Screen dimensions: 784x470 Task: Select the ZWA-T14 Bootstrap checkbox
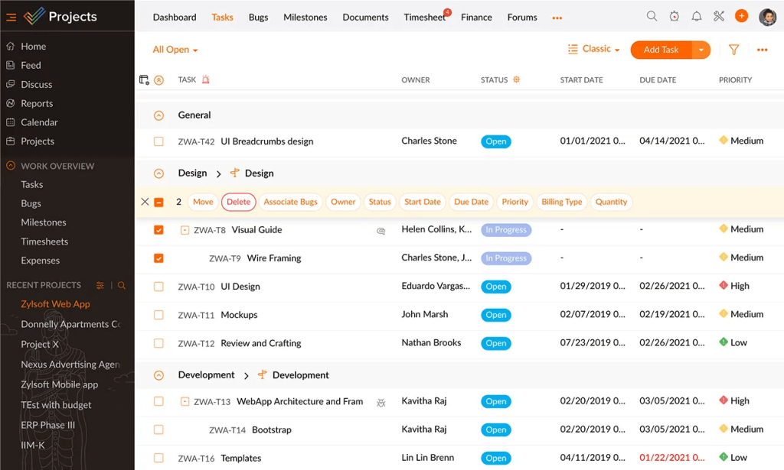158,429
